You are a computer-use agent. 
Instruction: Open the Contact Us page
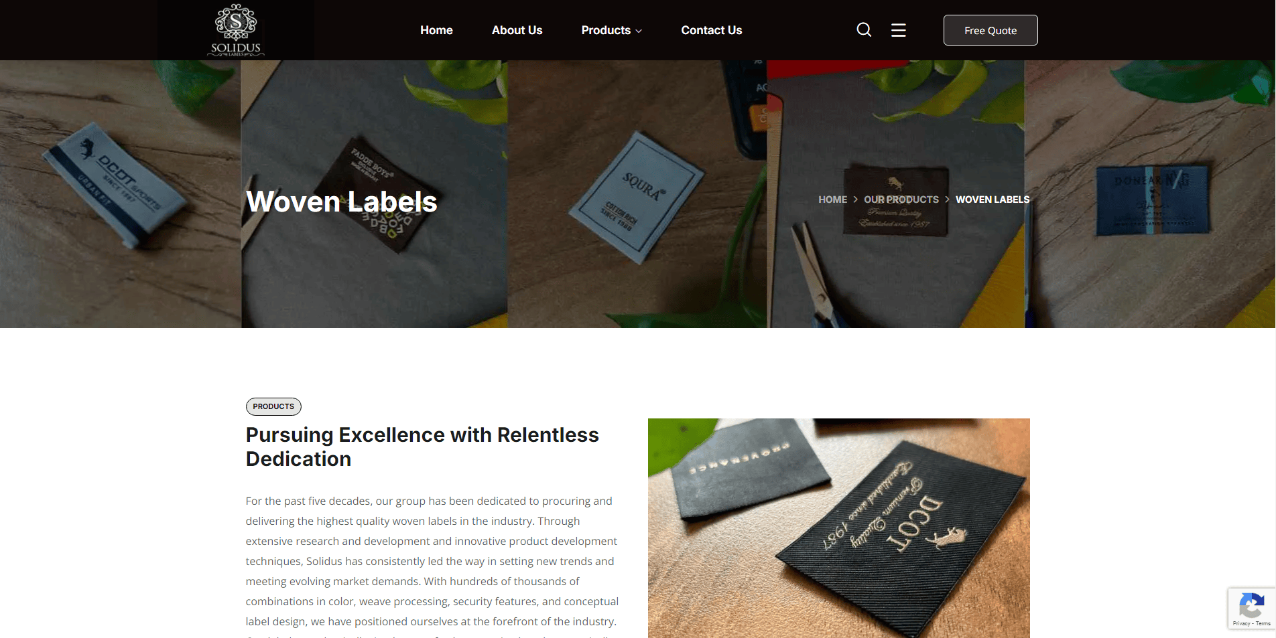[711, 30]
